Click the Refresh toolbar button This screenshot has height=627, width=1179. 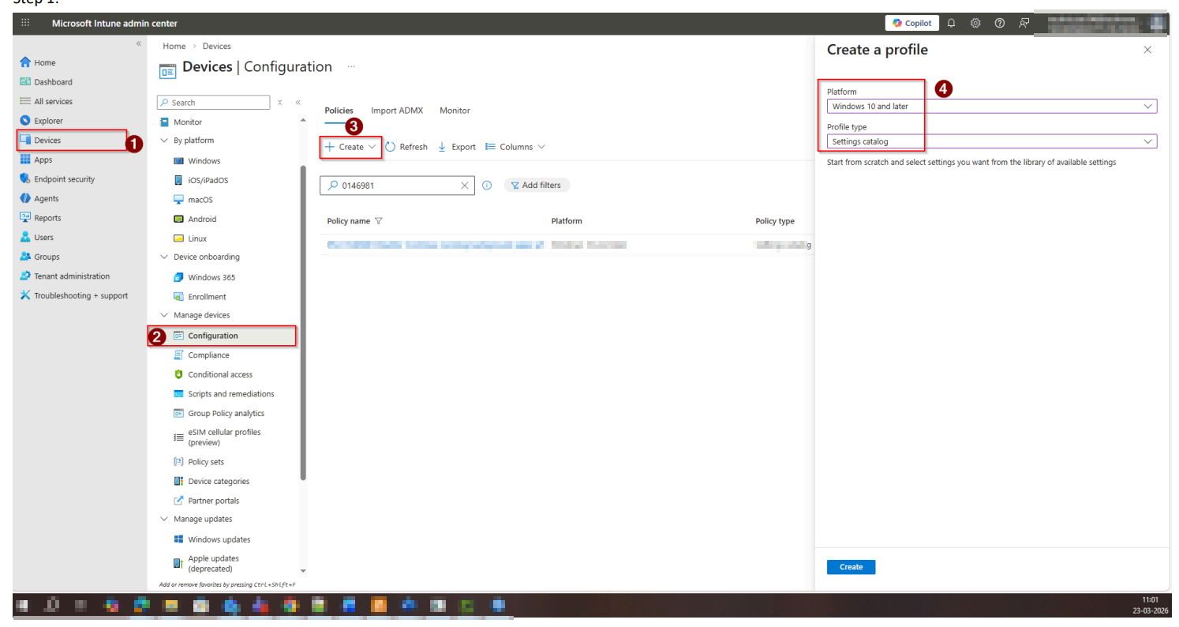406,147
